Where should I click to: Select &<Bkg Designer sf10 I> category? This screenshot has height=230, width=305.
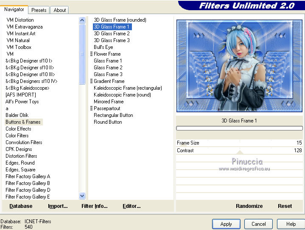click(29, 61)
